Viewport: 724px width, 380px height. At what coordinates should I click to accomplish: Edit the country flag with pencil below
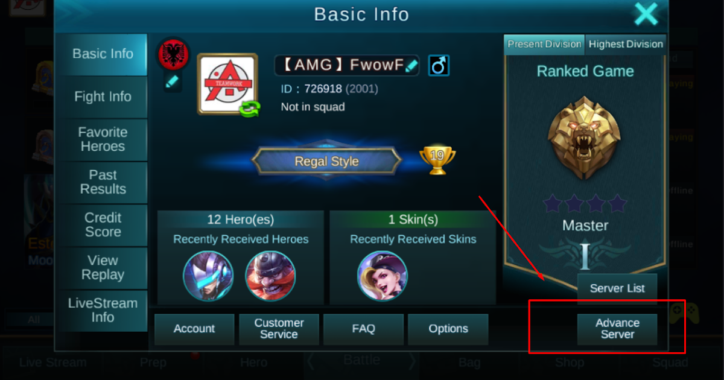[x=172, y=81]
